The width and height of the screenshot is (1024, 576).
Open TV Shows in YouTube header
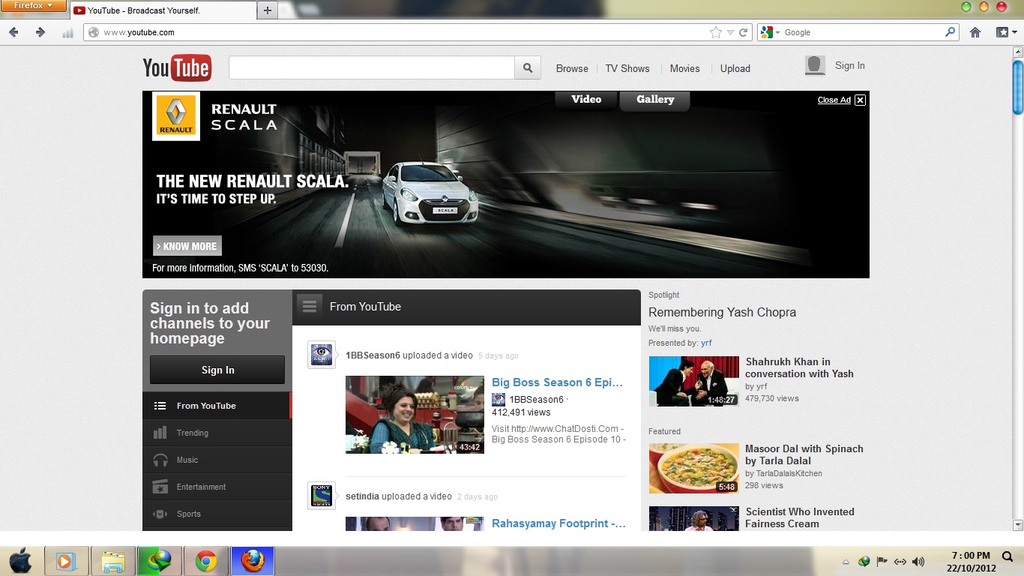627,68
